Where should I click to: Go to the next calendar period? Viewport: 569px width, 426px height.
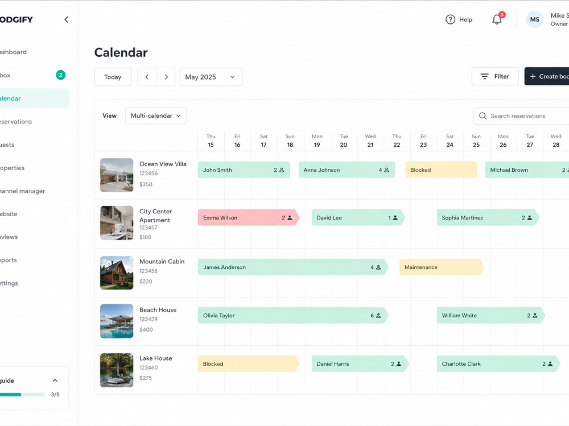point(166,77)
